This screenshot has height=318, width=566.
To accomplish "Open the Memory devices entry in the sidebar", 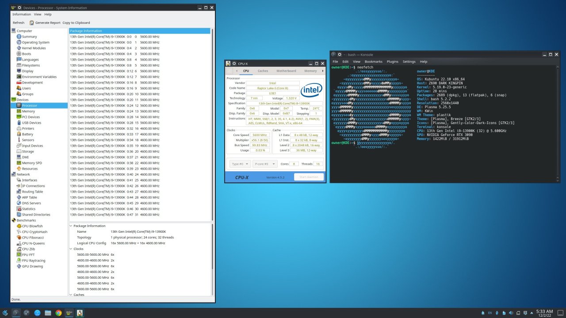I will pyautogui.click(x=28, y=111).
